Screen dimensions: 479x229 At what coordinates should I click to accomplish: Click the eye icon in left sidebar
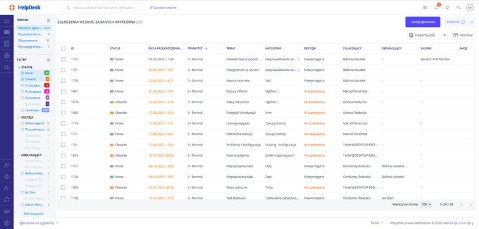pyautogui.click(x=7, y=177)
